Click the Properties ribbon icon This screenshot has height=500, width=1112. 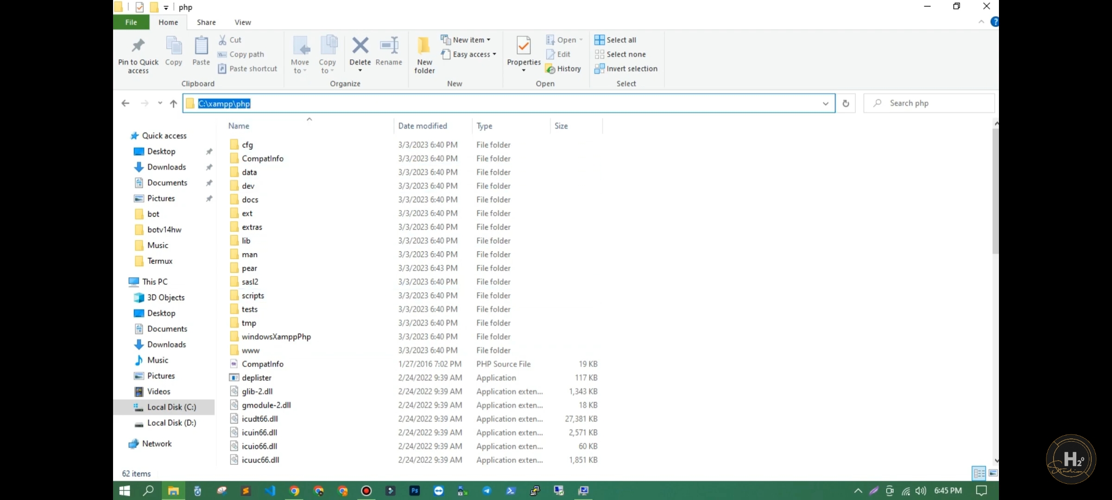point(524,46)
